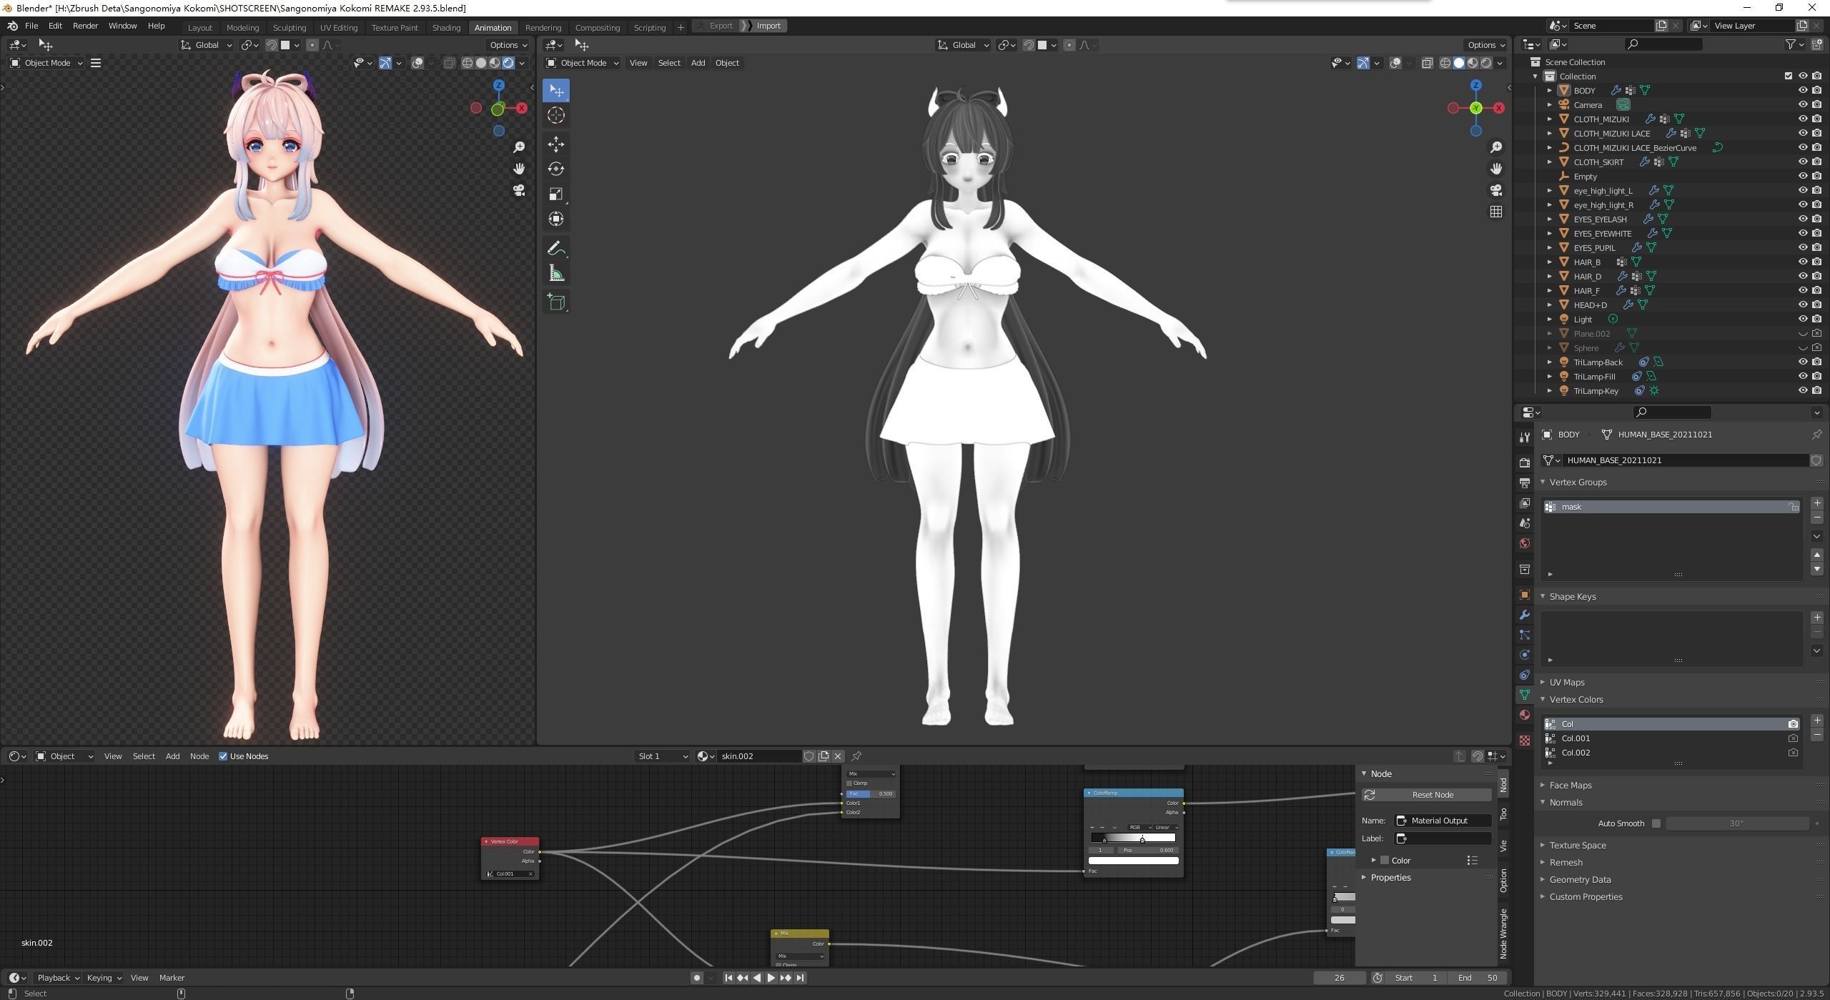Viewport: 1830px width, 1000px height.
Task: Switch right viewport to orthographic grid view
Action: click(1496, 212)
